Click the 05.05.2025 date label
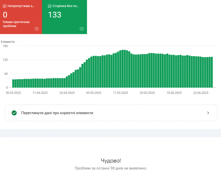This screenshot has width=221, height=173. tap(94, 93)
